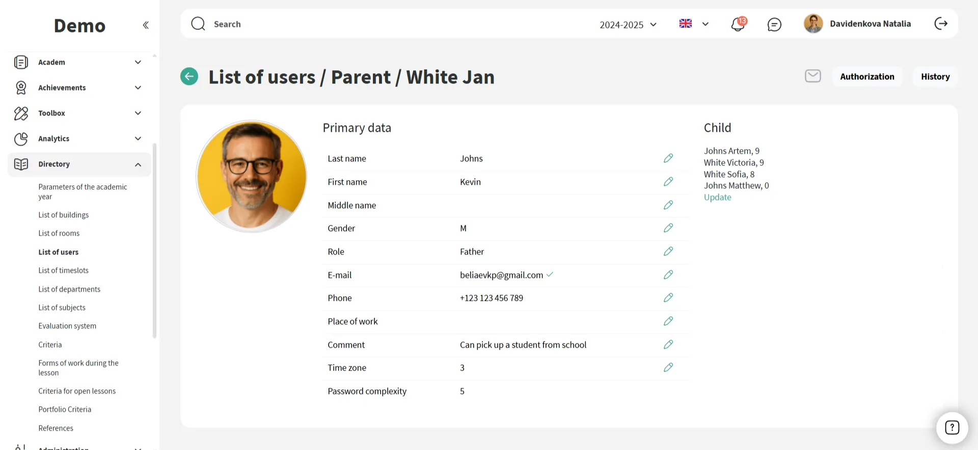Open the chat messages icon

(x=774, y=24)
